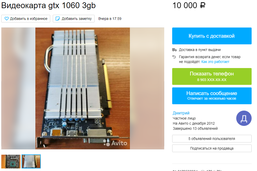Click the main video card photo
The image size is (257, 171).
tap(83, 88)
